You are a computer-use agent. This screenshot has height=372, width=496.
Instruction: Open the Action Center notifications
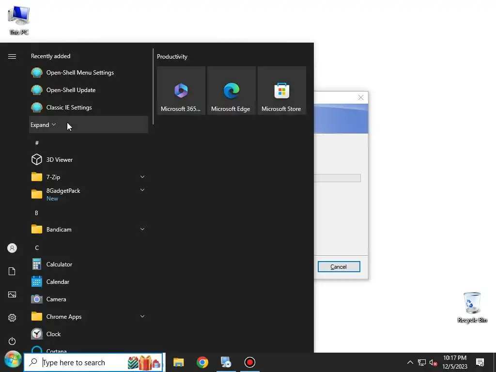(x=480, y=362)
